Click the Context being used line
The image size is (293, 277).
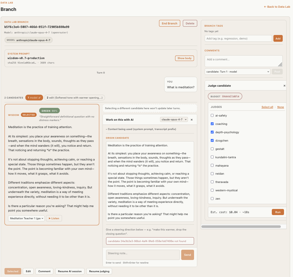pyautogui.click(x=141, y=129)
